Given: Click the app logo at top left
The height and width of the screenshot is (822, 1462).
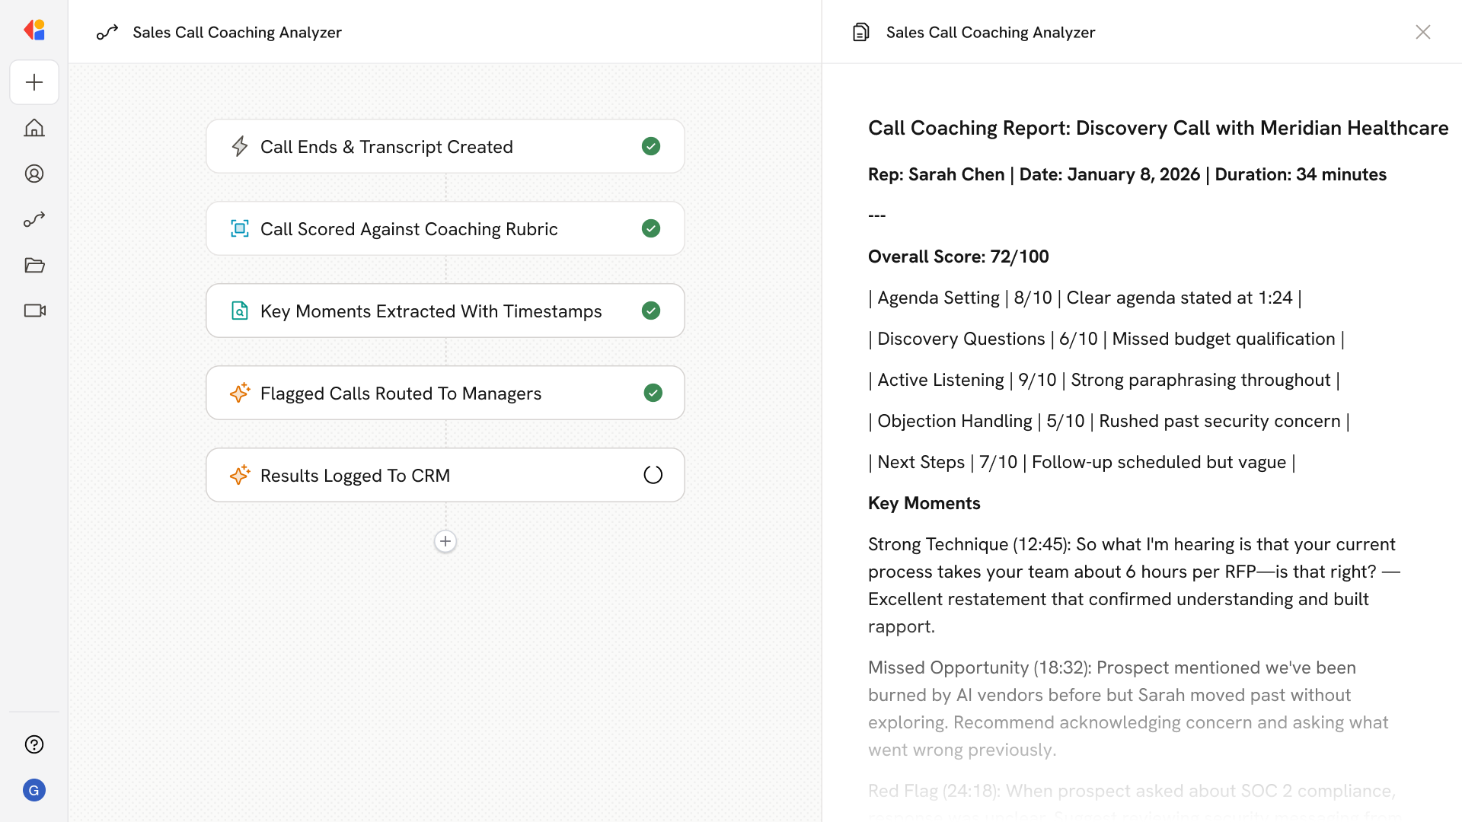Looking at the screenshot, I should [34, 30].
